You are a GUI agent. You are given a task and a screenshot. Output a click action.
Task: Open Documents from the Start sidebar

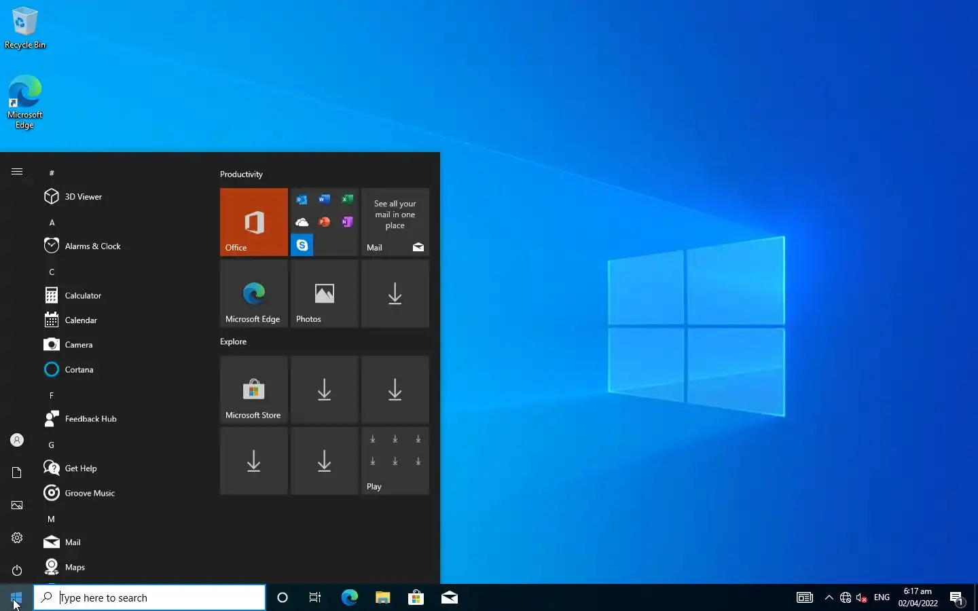click(17, 473)
